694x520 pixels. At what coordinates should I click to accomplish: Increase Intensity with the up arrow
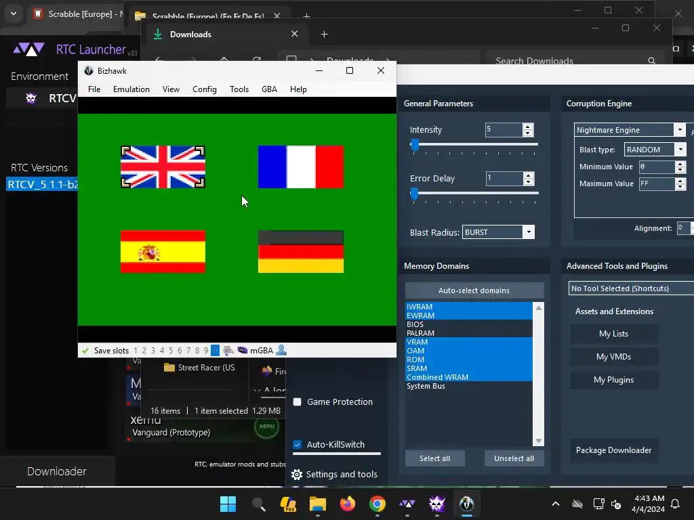(527, 127)
